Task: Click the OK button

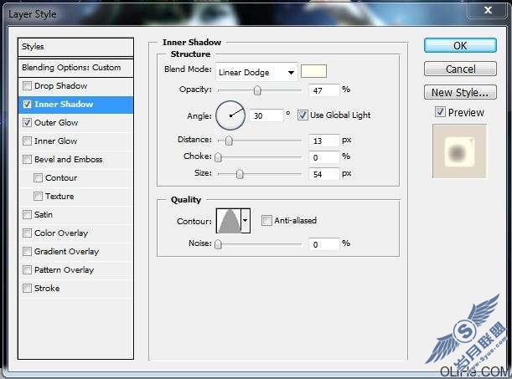Action: (460, 46)
